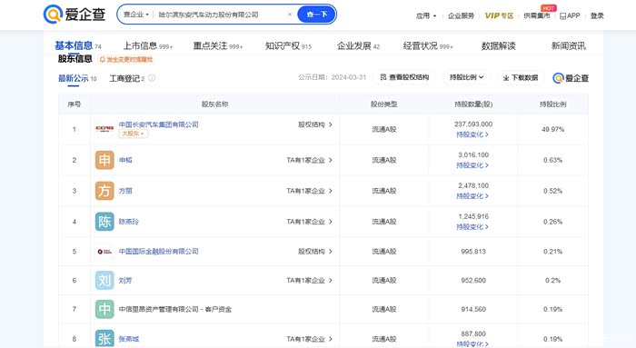Switch to the 上市信息 tab
Screen dimensions: 636x348
pyautogui.click(x=147, y=45)
